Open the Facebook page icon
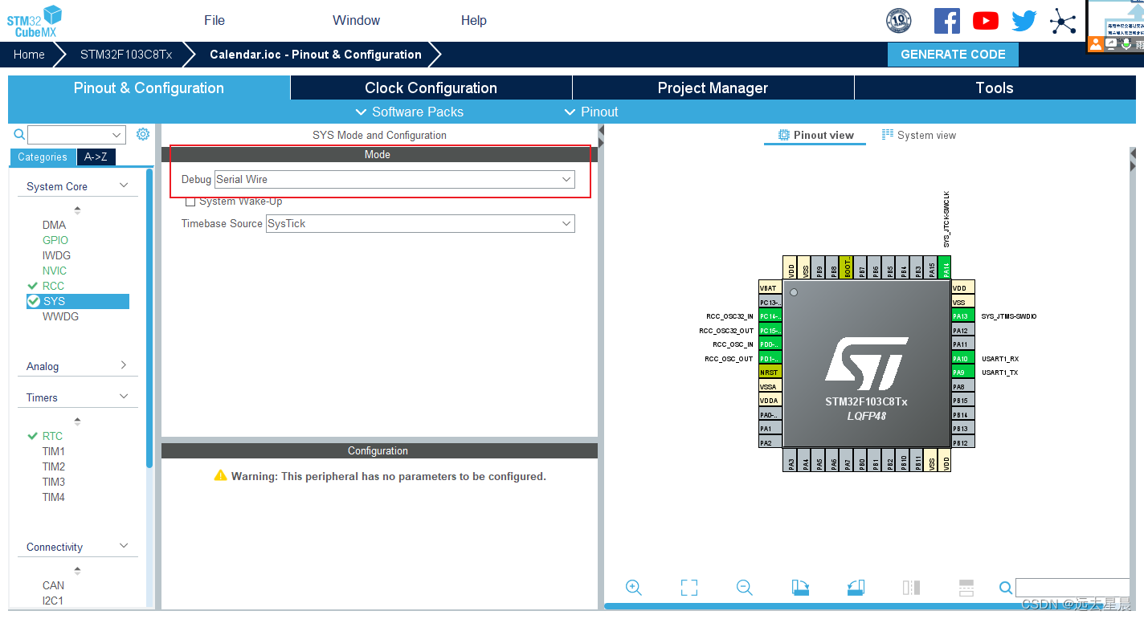This screenshot has height=619, width=1144. pos(946,21)
